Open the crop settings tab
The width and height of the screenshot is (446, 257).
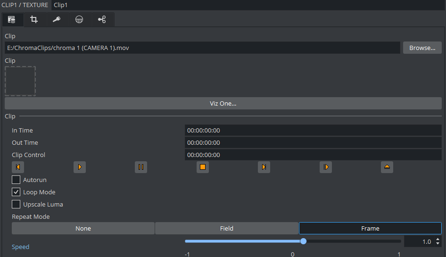(34, 19)
